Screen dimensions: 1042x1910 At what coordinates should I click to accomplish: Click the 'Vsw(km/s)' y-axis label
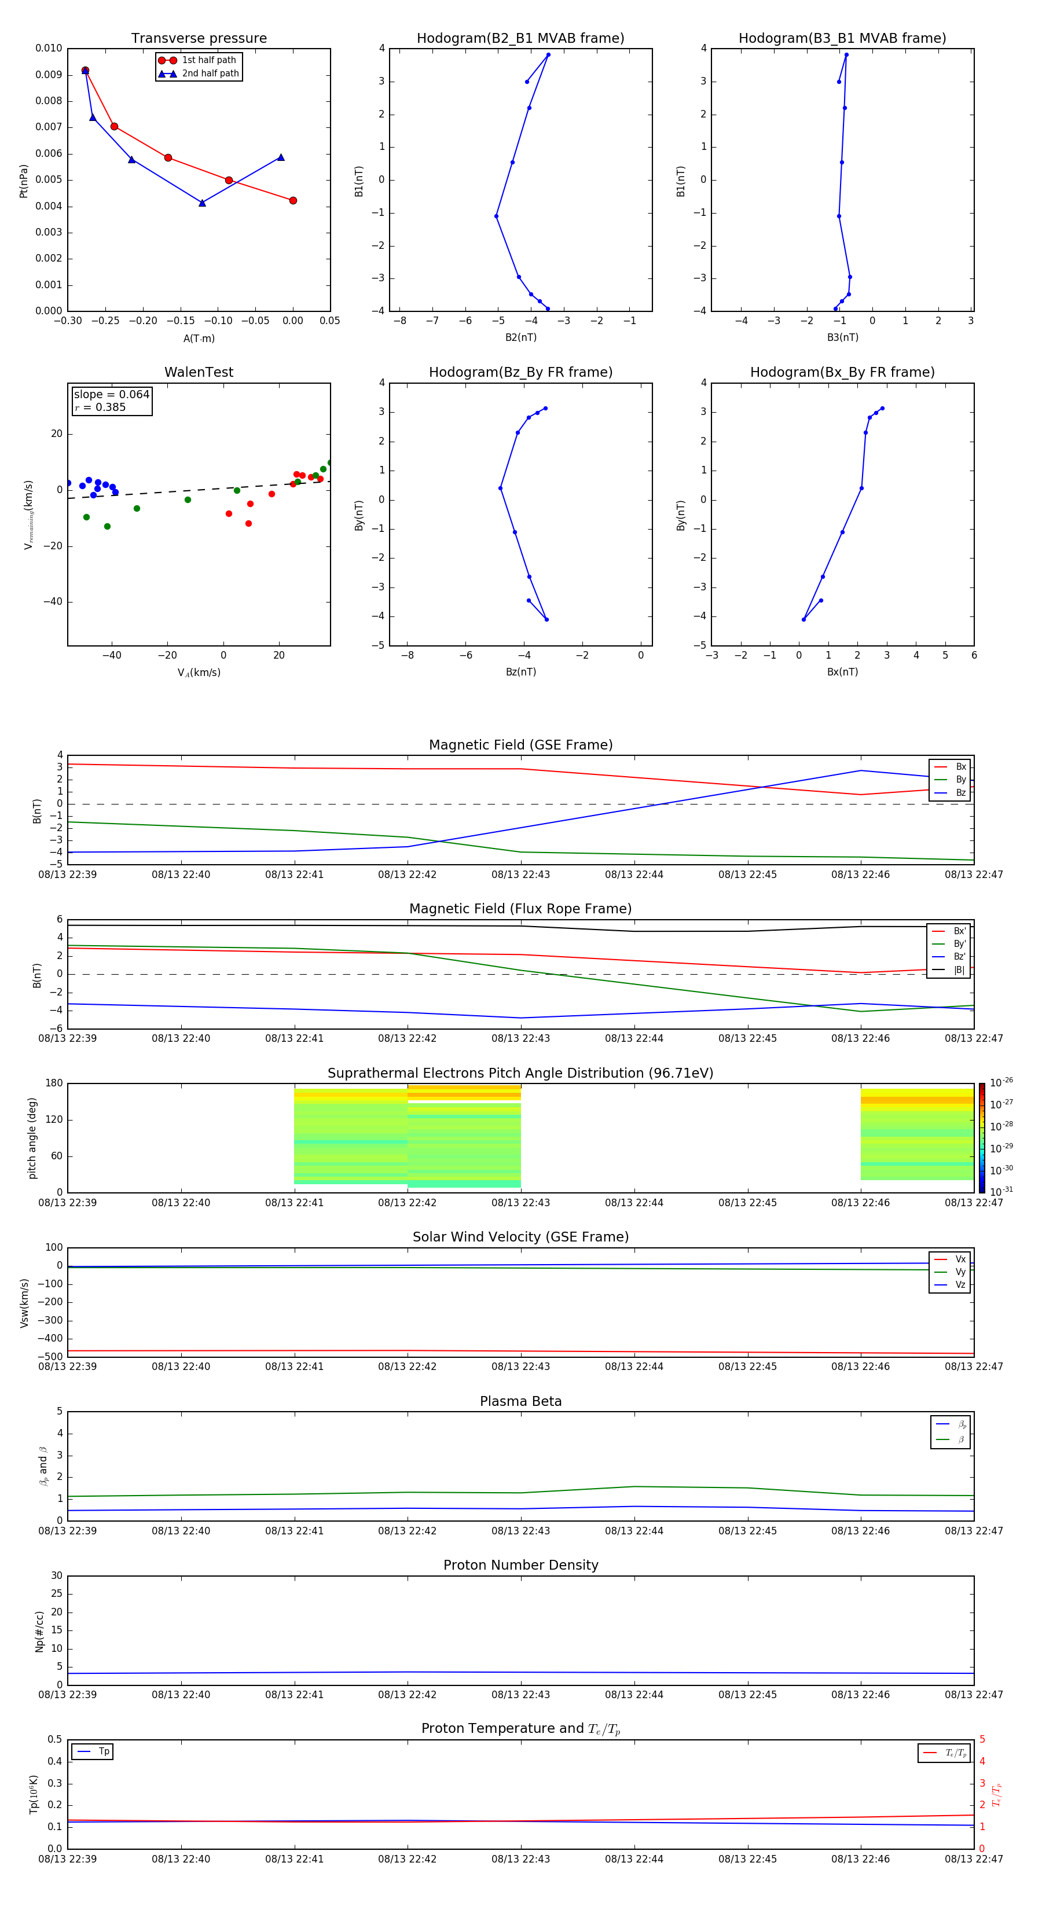pyautogui.click(x=24, y=1302)
